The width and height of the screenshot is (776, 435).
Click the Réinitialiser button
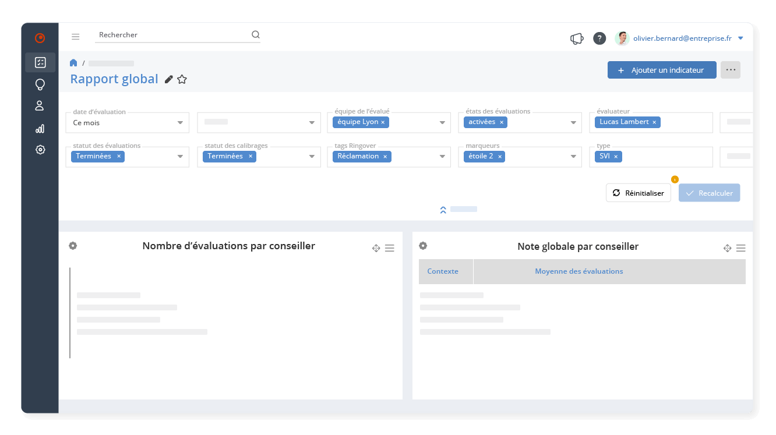point(638,193)
